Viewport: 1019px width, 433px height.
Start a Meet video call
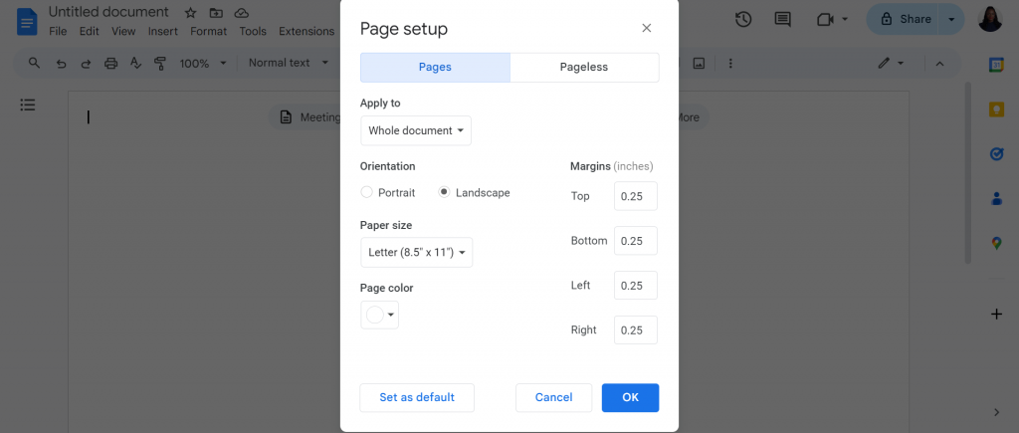click(x=825, y=20)
